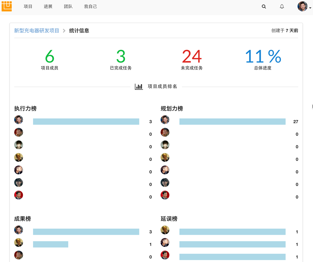Click your profile photo in the top bar
Viewport: 313px width, 262px height.
(x=302, y=6)
